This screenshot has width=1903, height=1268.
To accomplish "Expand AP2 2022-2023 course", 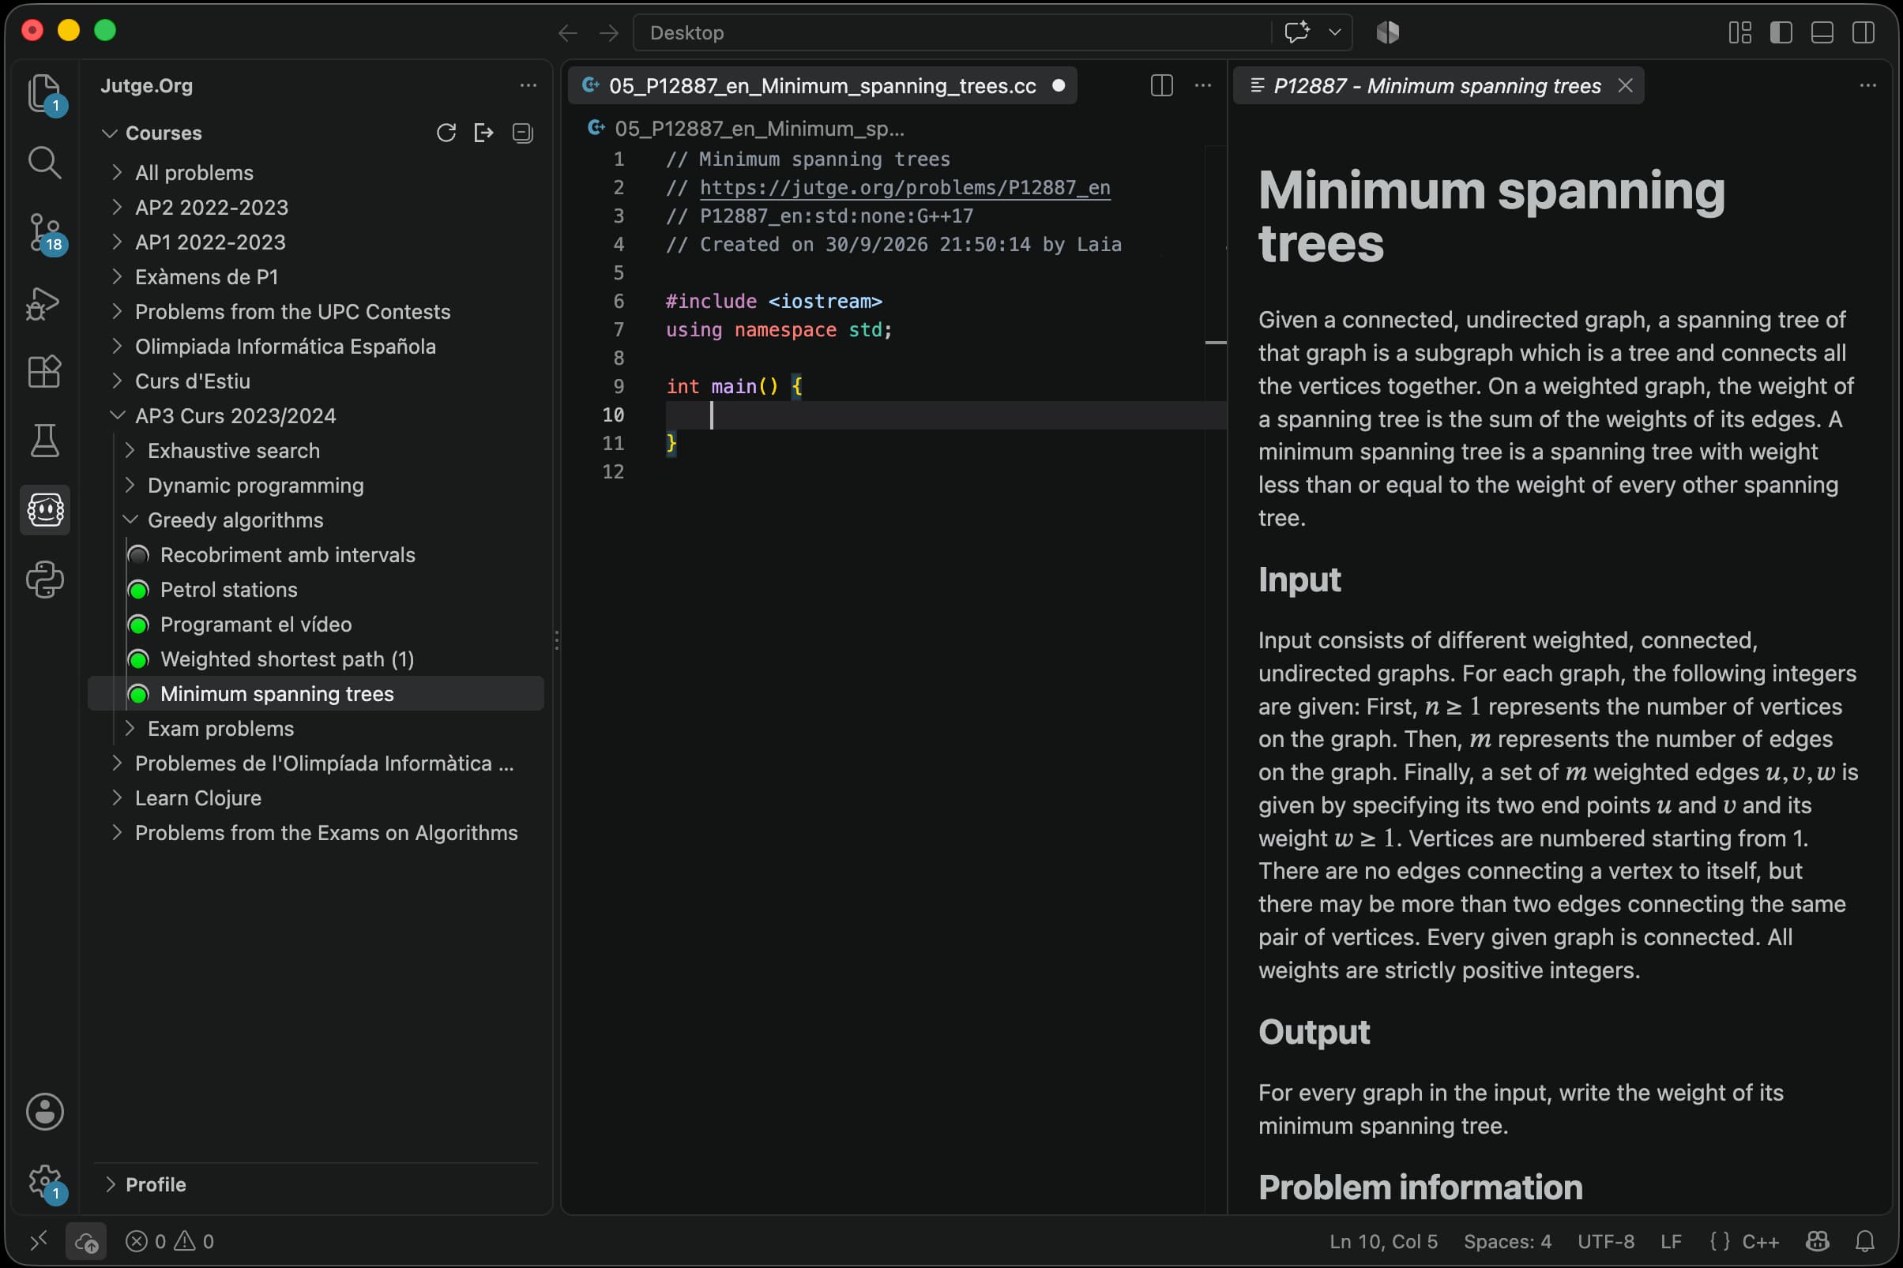I will [315, 208].
